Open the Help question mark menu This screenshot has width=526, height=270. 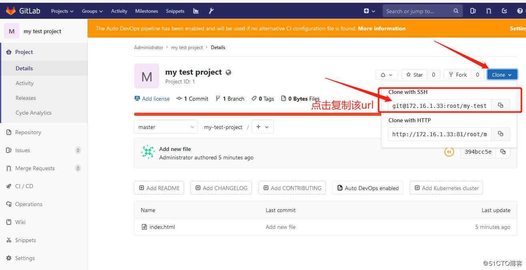[x=520, y=11]
